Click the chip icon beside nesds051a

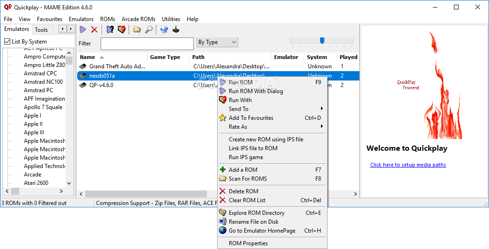click(83, 76)
